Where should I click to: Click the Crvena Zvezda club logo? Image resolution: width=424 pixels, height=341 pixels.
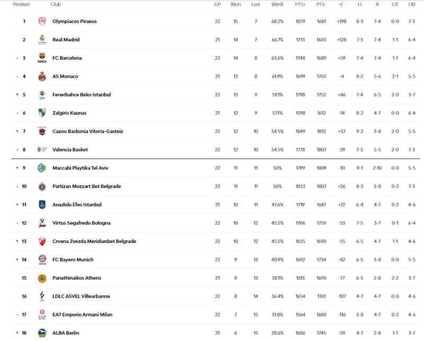pyautogui.click(x=42, y=241)
